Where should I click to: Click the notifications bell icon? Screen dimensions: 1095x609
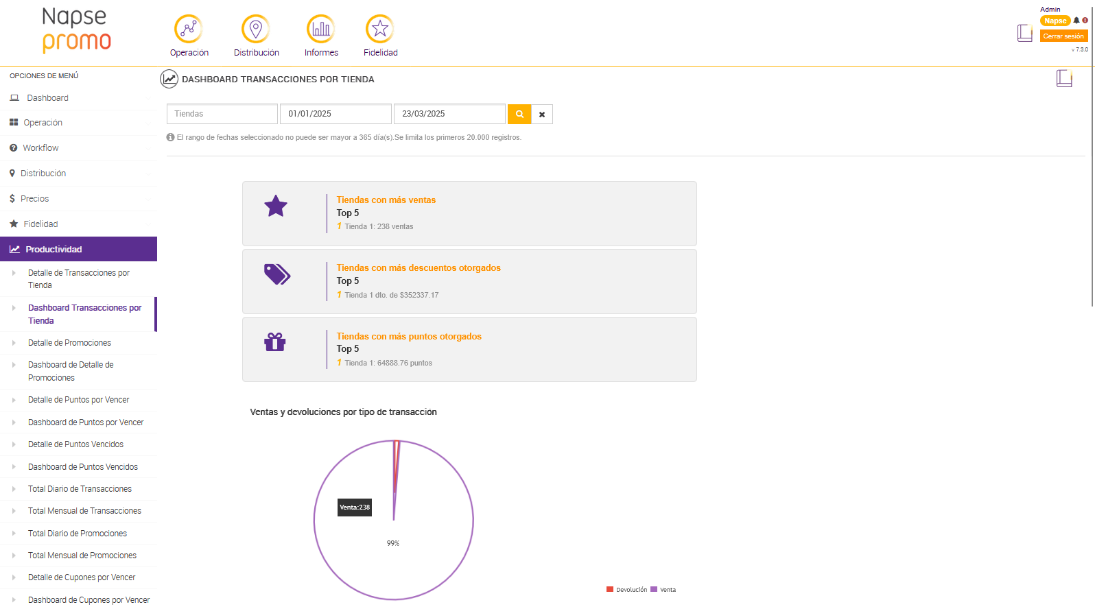(x=1076, y=21)
